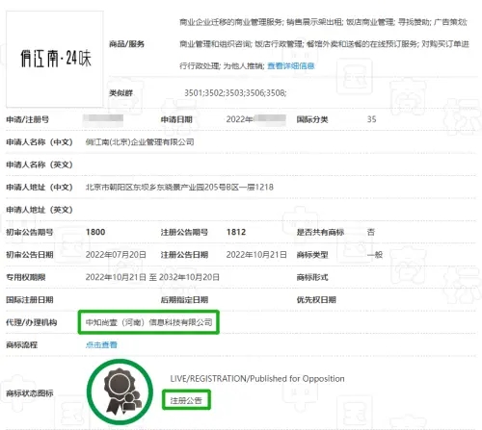Viewport: 482px width, 430px height.
Task: Select the applicant address starting with 北京市朝阳区
Action: [x=179, y=188]
